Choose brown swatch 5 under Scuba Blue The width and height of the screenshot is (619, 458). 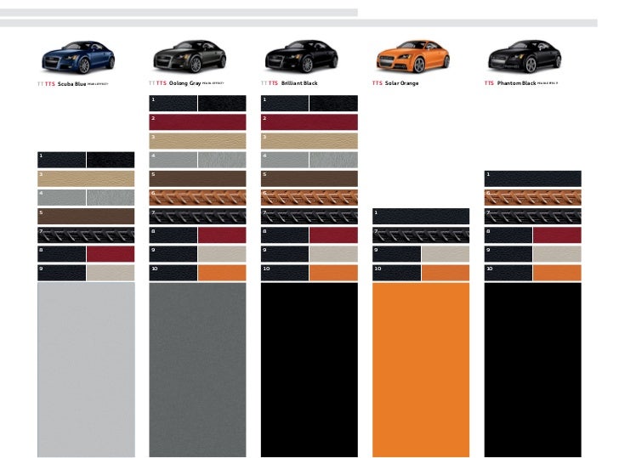tap(86, 216)
